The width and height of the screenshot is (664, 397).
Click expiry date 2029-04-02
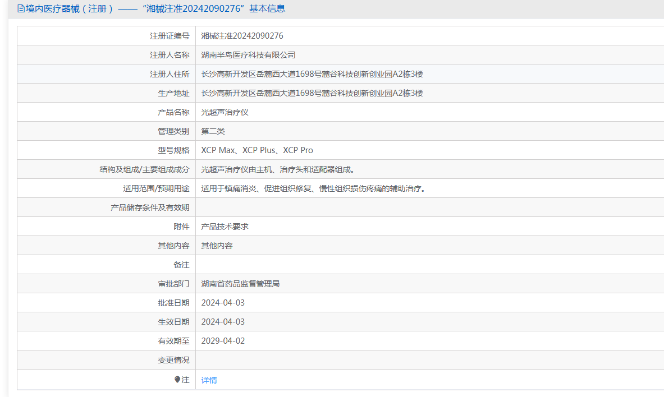223,341
